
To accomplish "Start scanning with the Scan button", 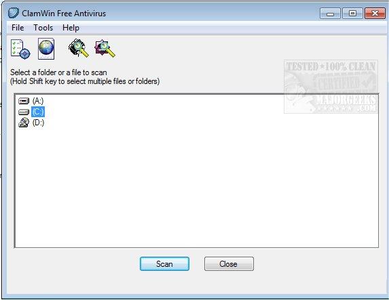I will point(164,264).
